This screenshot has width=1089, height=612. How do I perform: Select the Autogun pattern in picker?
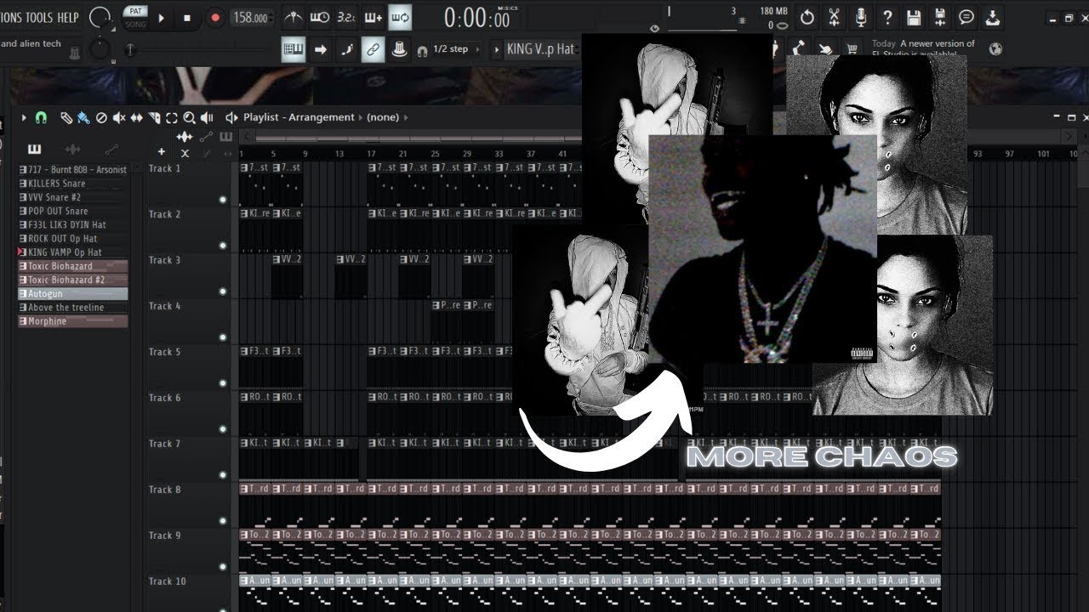73,293
